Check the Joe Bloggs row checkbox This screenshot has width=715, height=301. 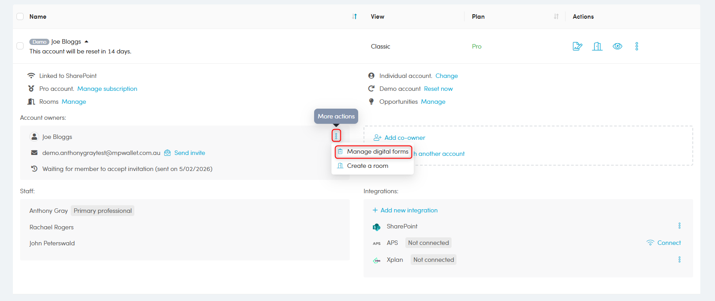click(x=20, y=46)
